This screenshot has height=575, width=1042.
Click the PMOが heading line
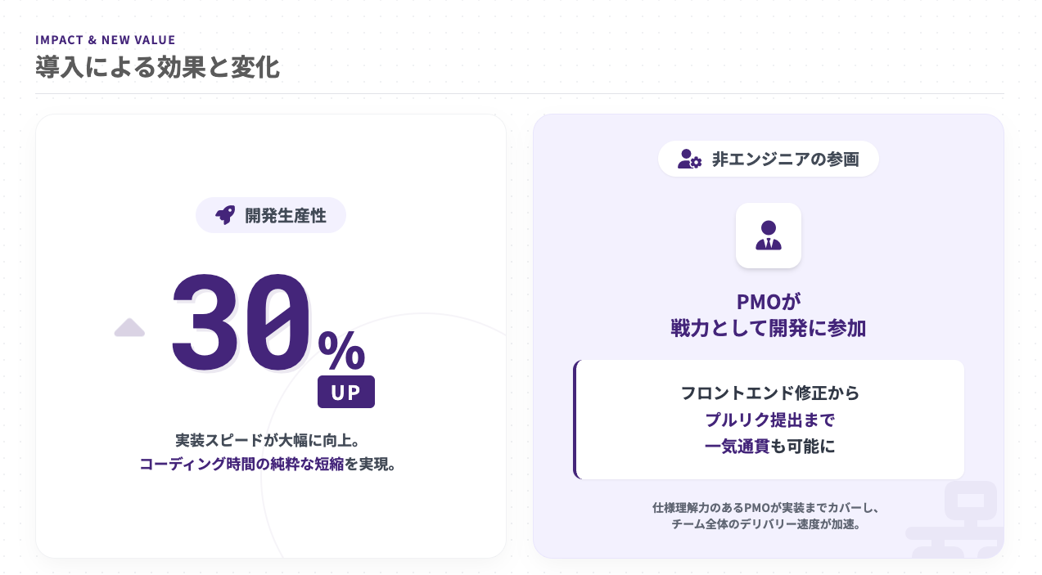768,301
